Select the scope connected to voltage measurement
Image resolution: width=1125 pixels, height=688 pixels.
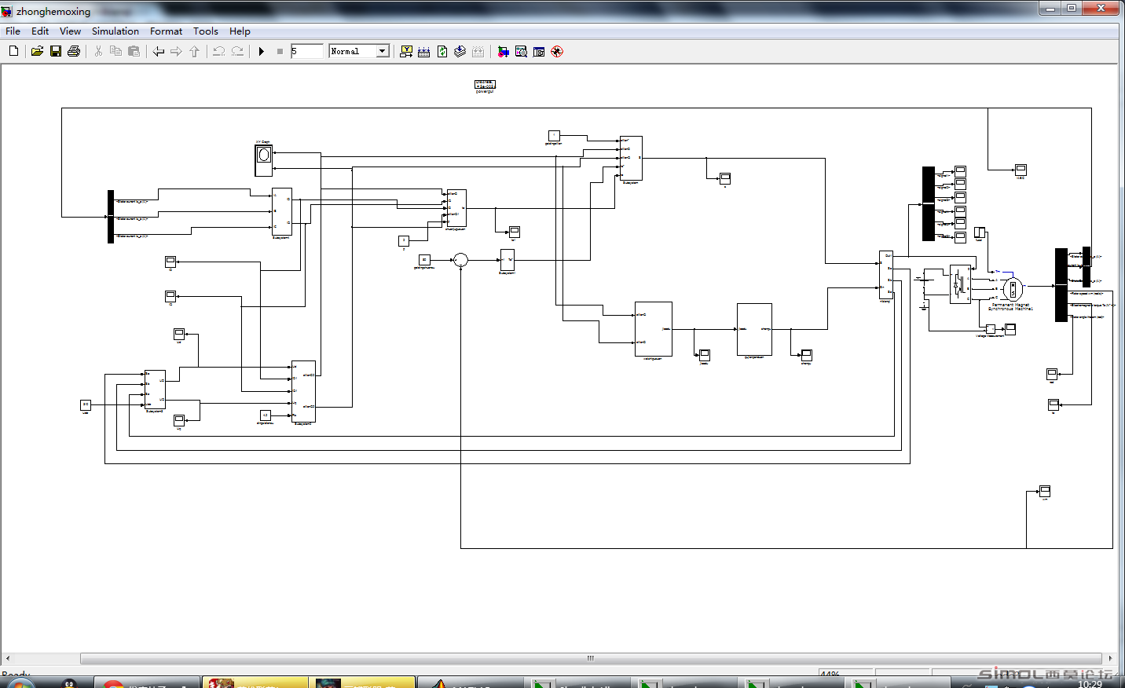point(1010,329)
